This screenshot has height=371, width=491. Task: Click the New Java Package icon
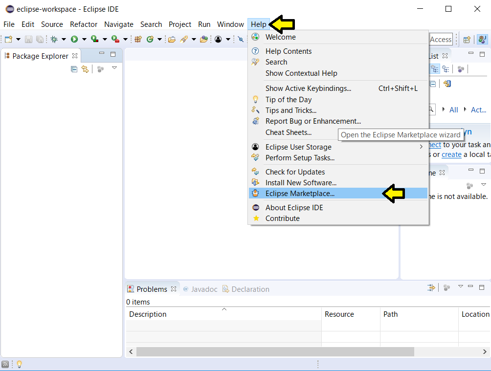pos(138,39)
